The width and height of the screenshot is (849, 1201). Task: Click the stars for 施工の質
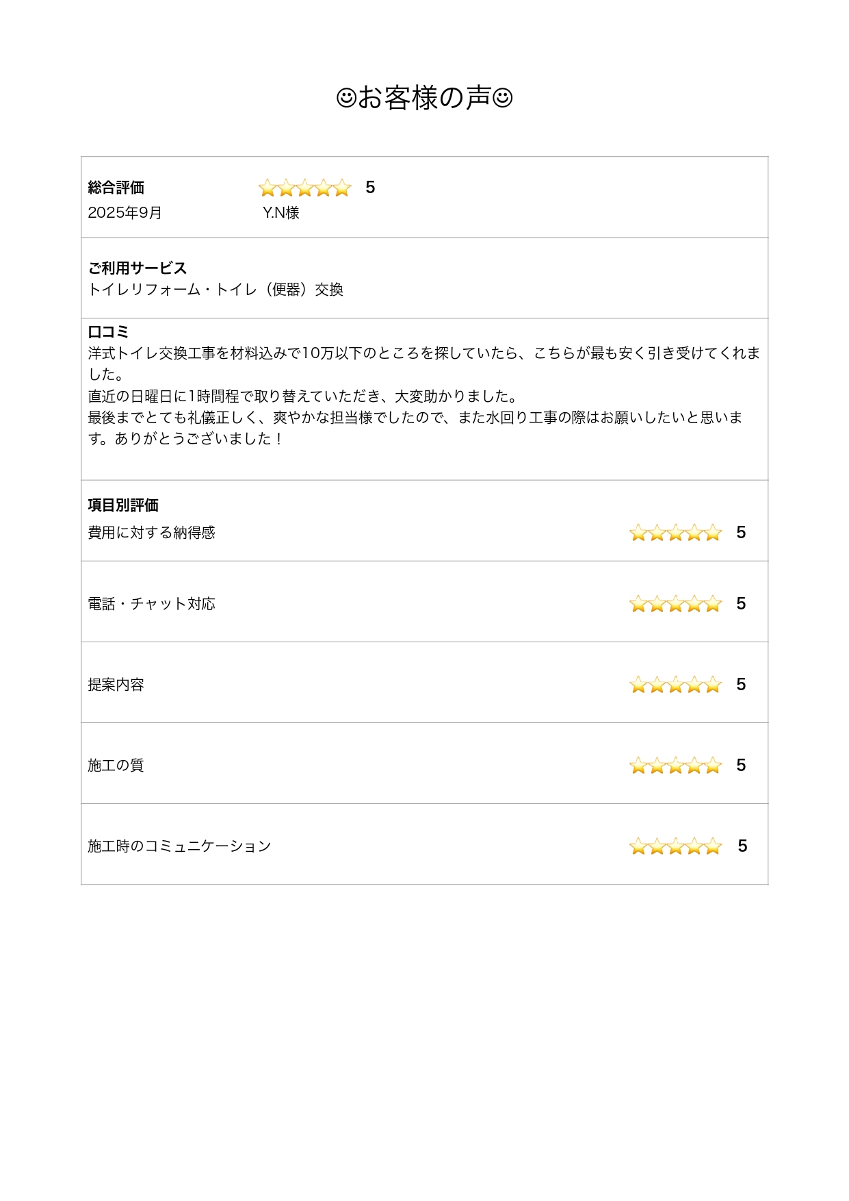675,766
